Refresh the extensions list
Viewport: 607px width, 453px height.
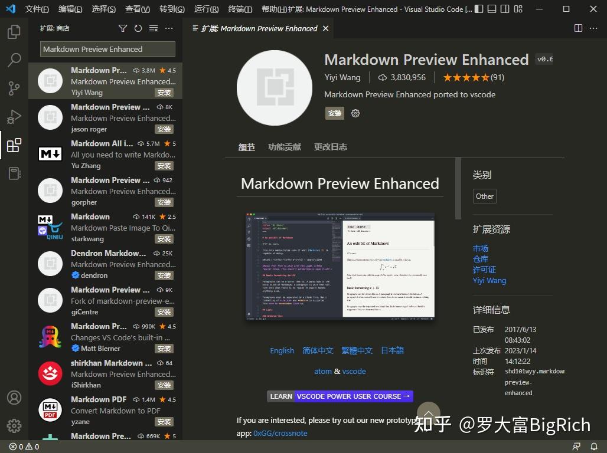pos(138,28)
